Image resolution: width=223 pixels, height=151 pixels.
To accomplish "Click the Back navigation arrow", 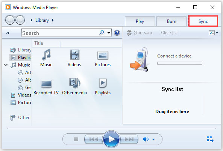I will coord(10,20).
